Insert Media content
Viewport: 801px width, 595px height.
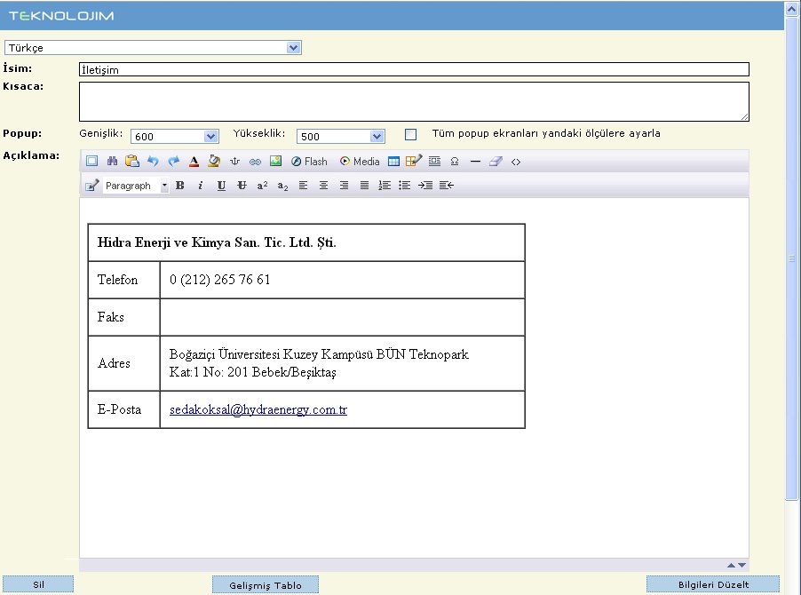click(360, 162)
